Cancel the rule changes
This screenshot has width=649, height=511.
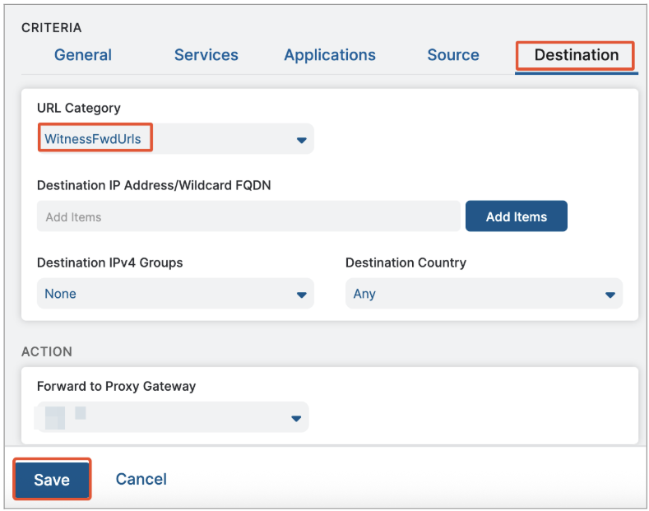(141, 479)
